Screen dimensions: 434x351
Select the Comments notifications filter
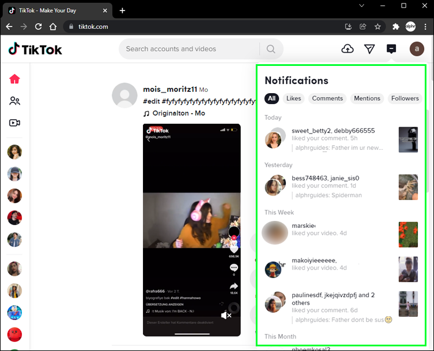(x=328, y=98)
